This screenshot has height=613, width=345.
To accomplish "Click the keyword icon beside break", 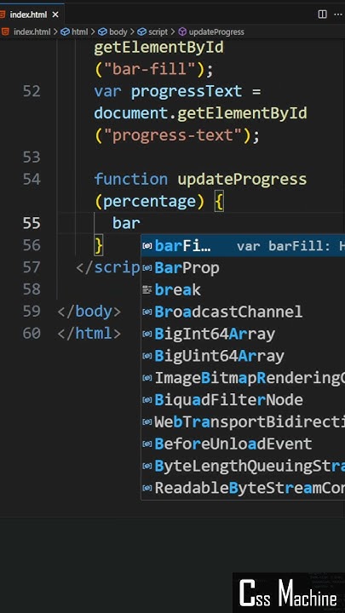I will click(147, 290).
